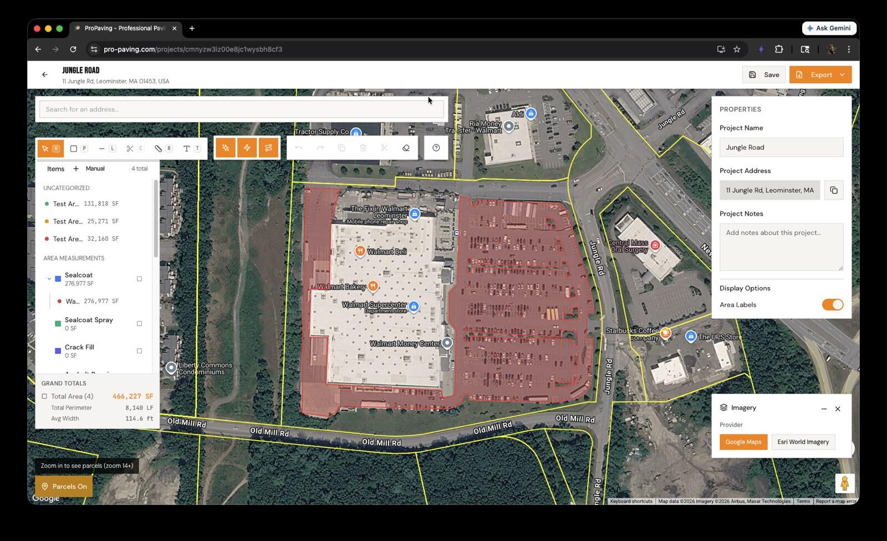This screenshot has width=887, height=541.
Task: Check the Sealcoat Spray checkbox
Action: pyautogui.click(x=139, y=324)
